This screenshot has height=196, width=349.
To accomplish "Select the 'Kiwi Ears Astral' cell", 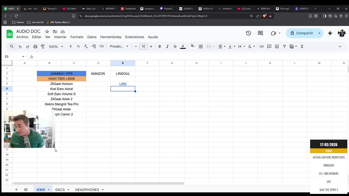I will (x=62, y=89).
